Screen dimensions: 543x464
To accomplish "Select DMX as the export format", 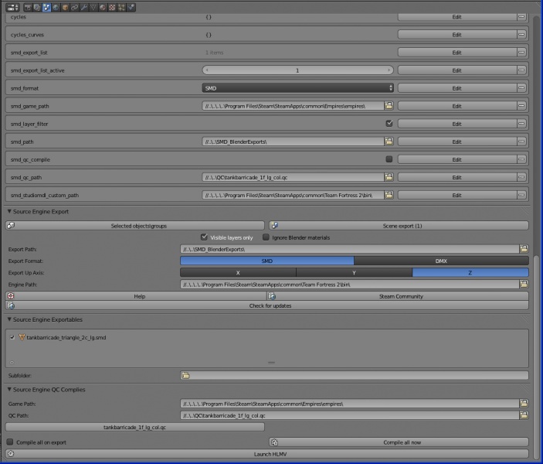I will pyautogui.click(x=441, y=261).
